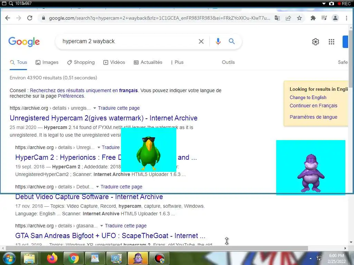Screen dimensions: 354x265
Task: Open Debut Video Capture Software result
Action: pyautogui.click(x=89, y=197)
